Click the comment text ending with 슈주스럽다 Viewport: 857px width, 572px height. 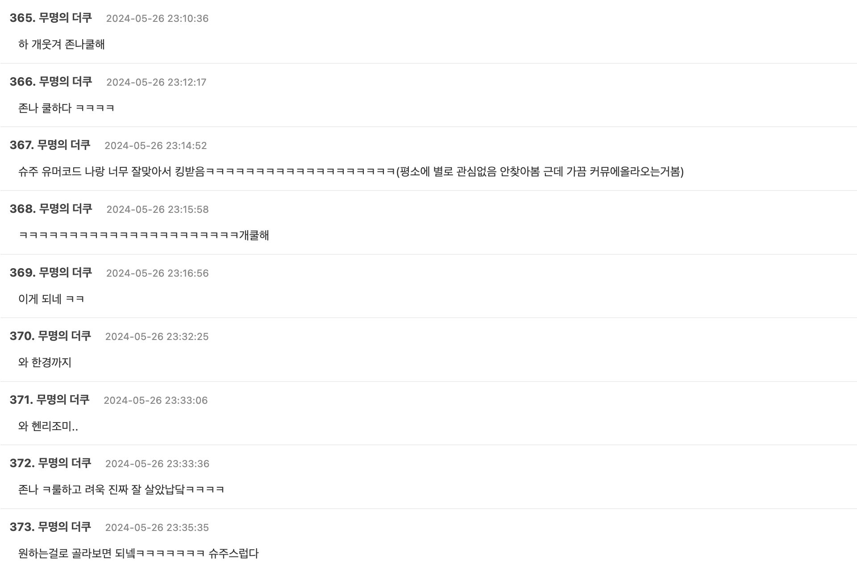pyautogui.click(x=138, y=553)
